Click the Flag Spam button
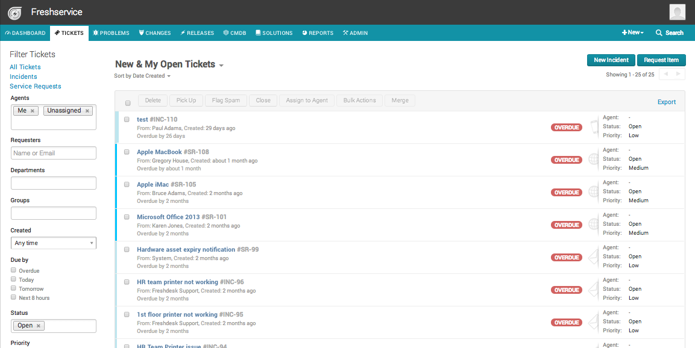Viewport: 695px width, 348px height. [x=226, y=101]
